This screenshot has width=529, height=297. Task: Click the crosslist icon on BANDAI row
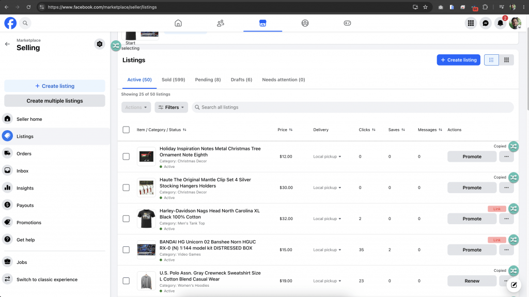pyautogui.click(x=514, y=240)
